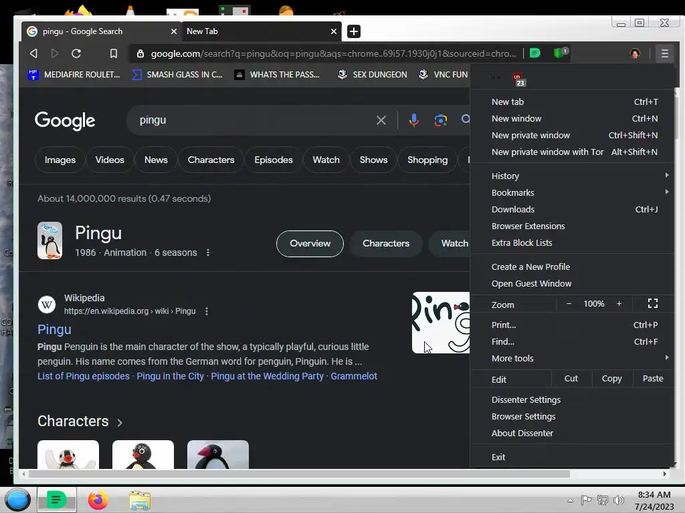Image resolution: width=685 pixels, height=513 pixels.
Task: Go back with the browser back arrow
Action: click(x=33, y=53)
